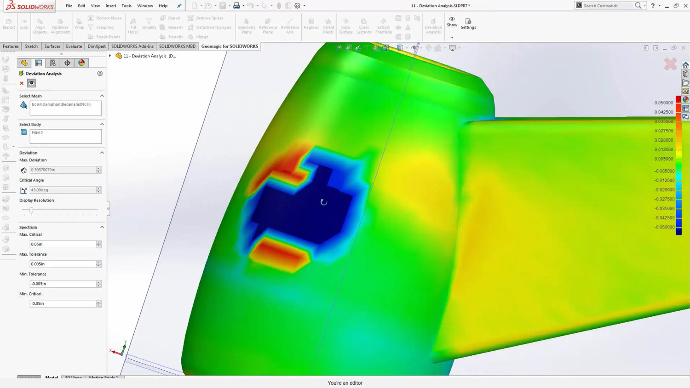Viewport: 690px width, 388px height.
Task: Open the Options gear icon in the top toolbar
Action: click(x=297, y=6)
